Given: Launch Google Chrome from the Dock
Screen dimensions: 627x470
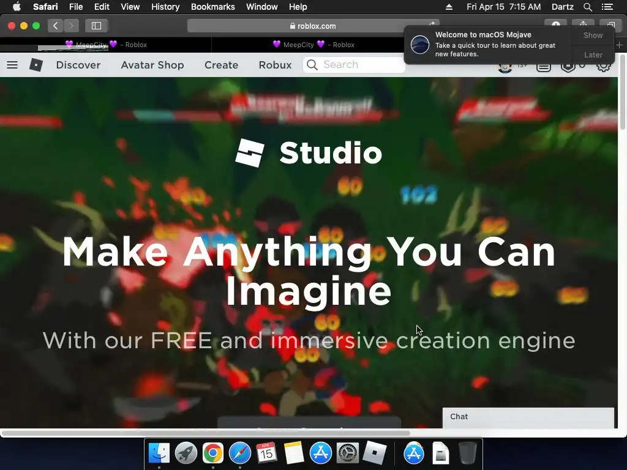Looking at the screenshot, I should tap(212, 453).
